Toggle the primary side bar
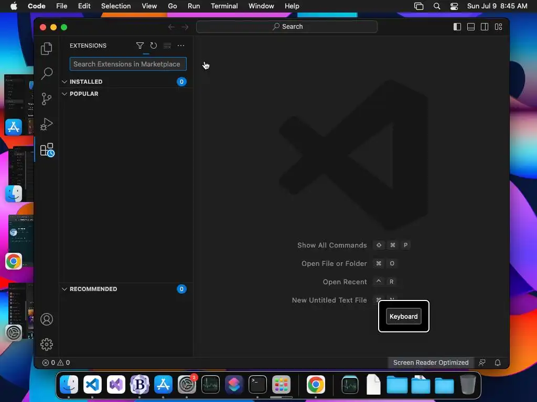This screenshot has width=537, height=402. (457, 27)
